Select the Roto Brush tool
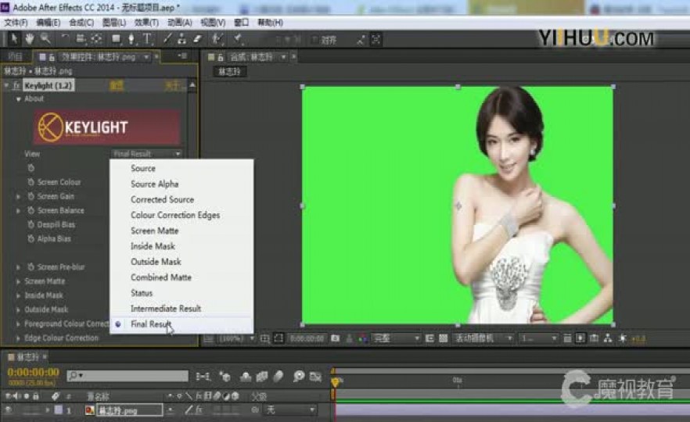Image resolution: width=690 pixels, height=422 pixels. coord(217,39)
